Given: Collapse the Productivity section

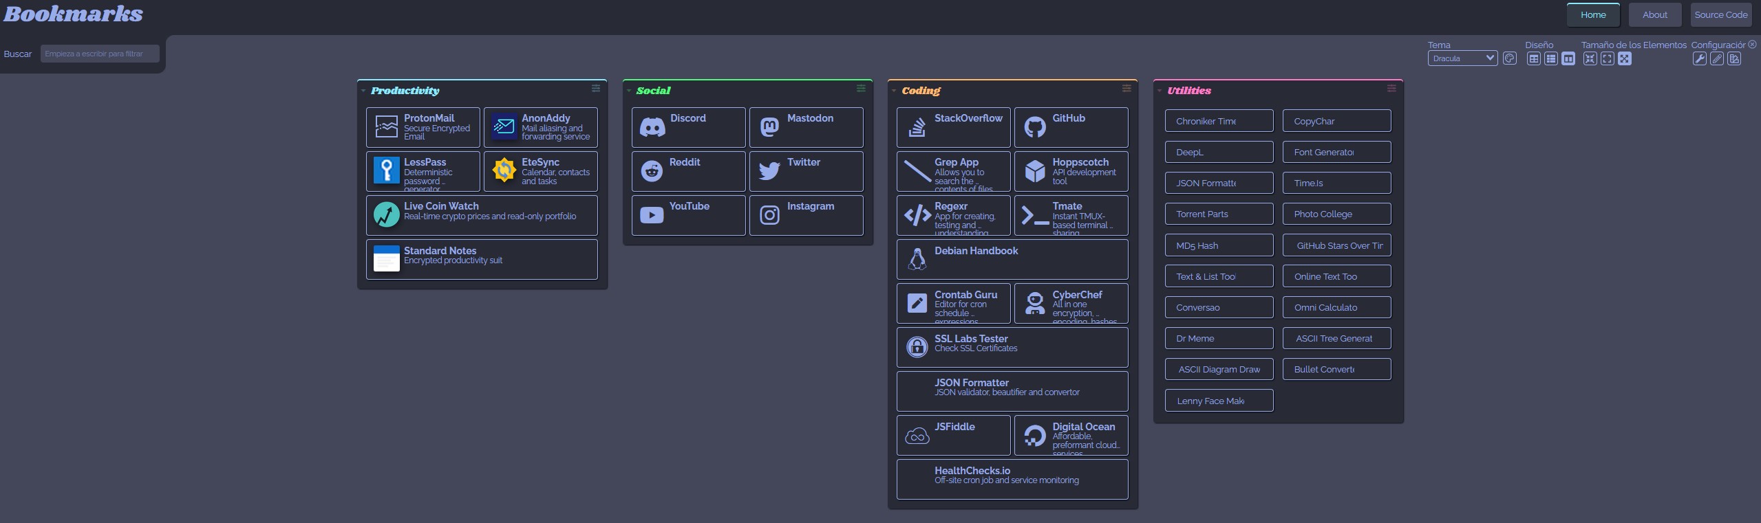Looking at the screenshot, I should click(363, 91).
